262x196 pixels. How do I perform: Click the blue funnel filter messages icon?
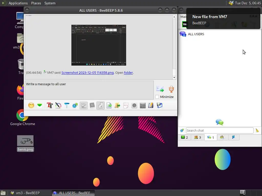(x=67, y=105)
